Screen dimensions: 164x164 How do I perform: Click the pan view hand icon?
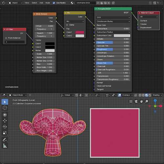pyautogui.click(x=141, y=101)
